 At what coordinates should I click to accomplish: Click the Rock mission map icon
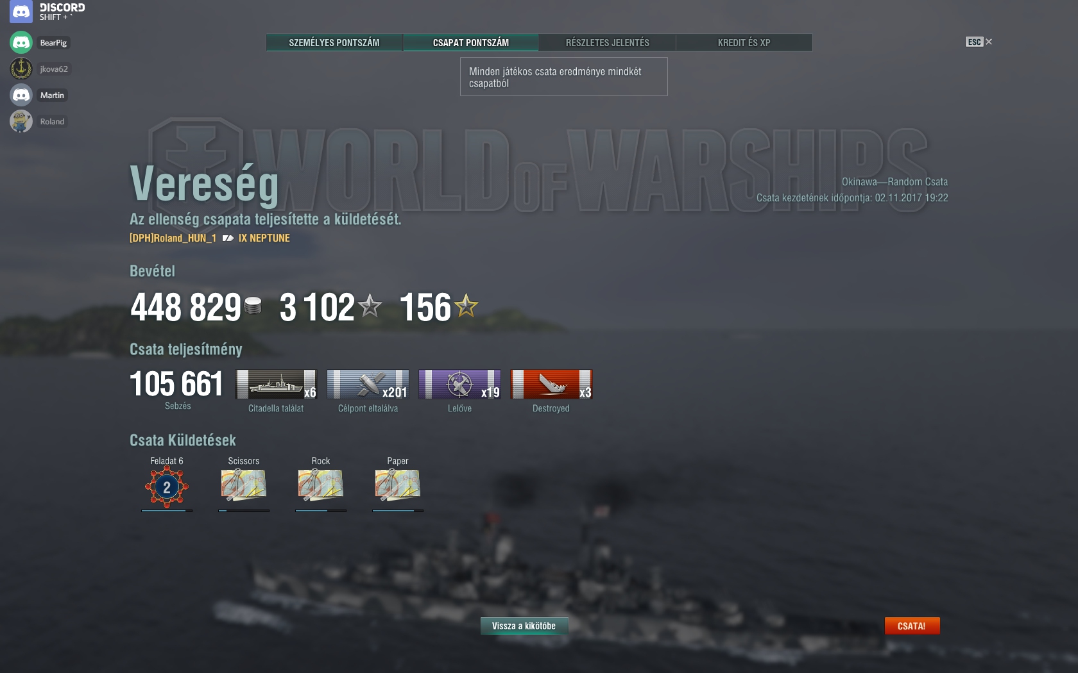[321, 485]
